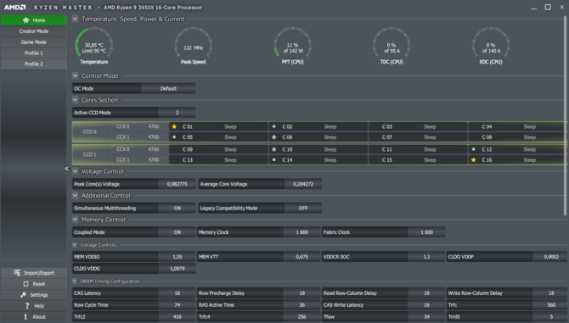Click the Home house icon

point(25,20)
